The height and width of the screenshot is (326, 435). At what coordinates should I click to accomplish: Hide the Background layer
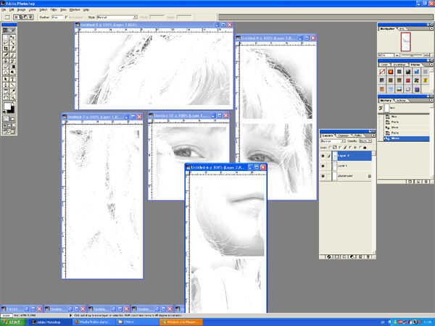click(x=323, y=176)
